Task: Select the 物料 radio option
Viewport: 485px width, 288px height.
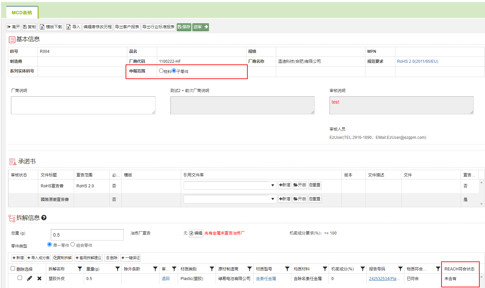Action: coord(161,71)
